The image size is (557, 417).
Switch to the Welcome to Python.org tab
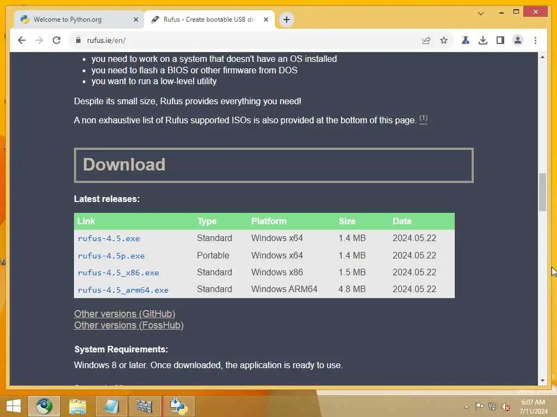(x=79, y=20)
